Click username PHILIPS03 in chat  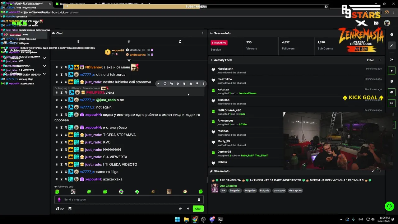(95, 92)
